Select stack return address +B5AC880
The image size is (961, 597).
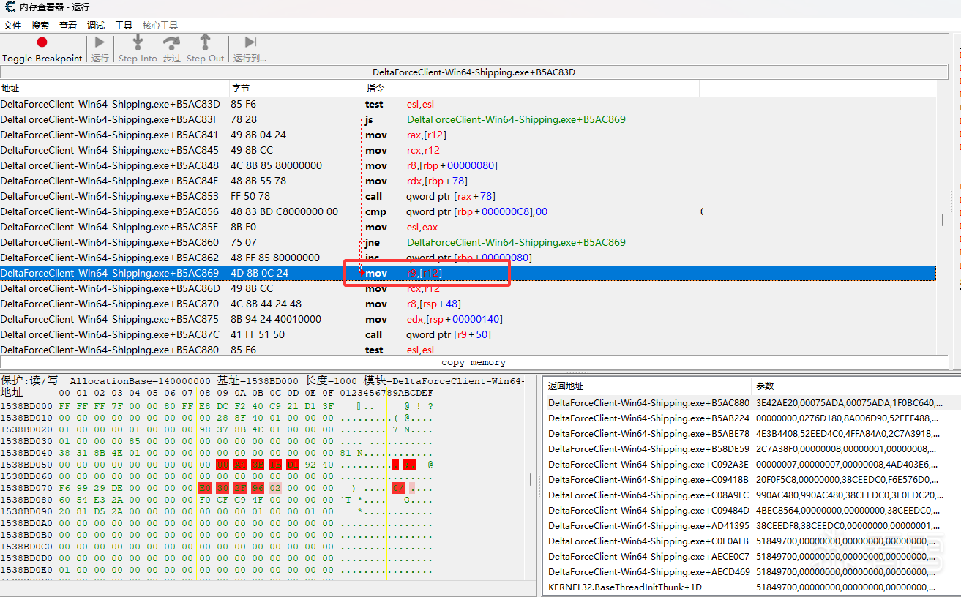pos(752,402)
